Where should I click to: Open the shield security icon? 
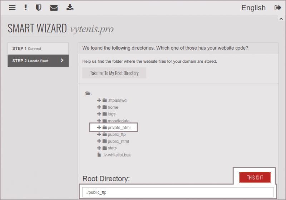(39, 7)
